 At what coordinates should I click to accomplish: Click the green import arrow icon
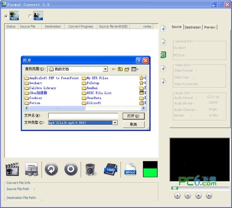(x=163, y=55)
